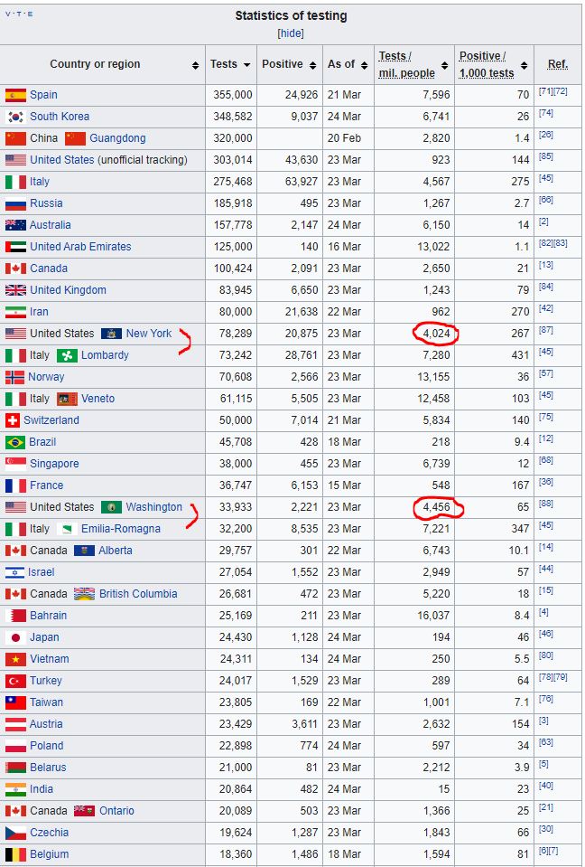Open the Vietnam link
This screenshot has width=585, height=867.
tap(50, 658)
